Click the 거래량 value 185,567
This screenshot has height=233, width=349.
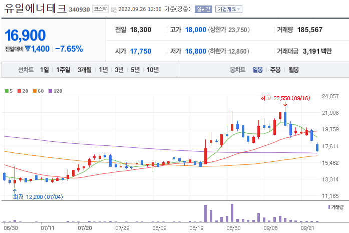tap(310, 30)
